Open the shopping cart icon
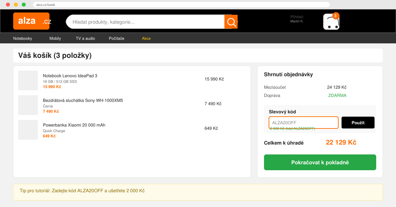Screen dimensions: 396x207 pyautogui.click(x=331, y=22)
